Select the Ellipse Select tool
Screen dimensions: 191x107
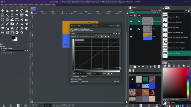click(17, 11)
